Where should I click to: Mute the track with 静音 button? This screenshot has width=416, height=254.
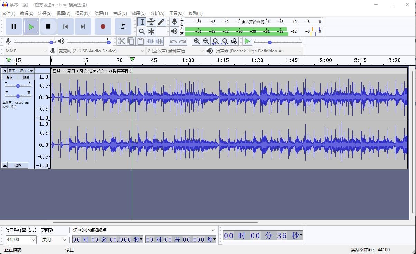10,77
